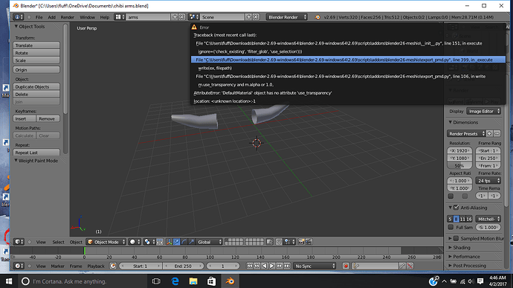
Task: Open the Add menu
Action: (x=52, y=17)
